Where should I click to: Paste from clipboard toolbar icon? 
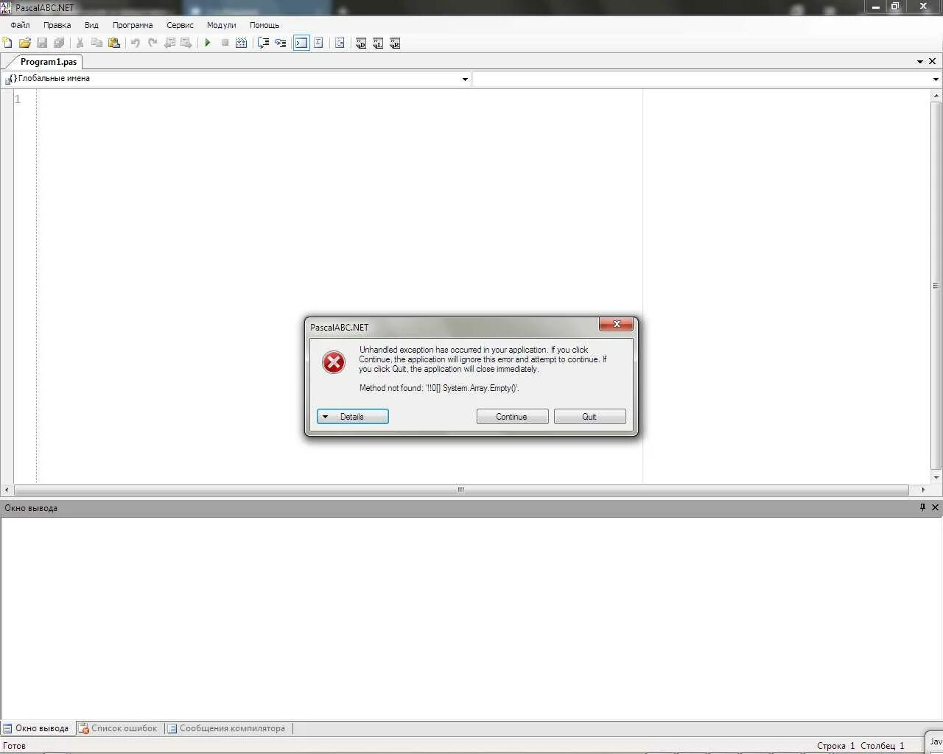[x=114, y=43]
